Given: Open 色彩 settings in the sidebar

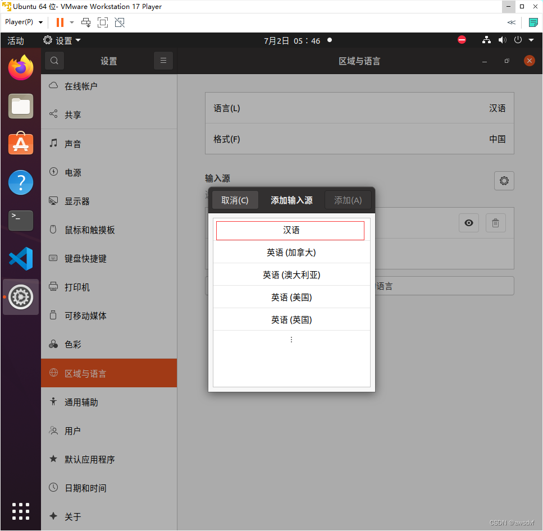Looking at the screenshot, I should (109, 345).
